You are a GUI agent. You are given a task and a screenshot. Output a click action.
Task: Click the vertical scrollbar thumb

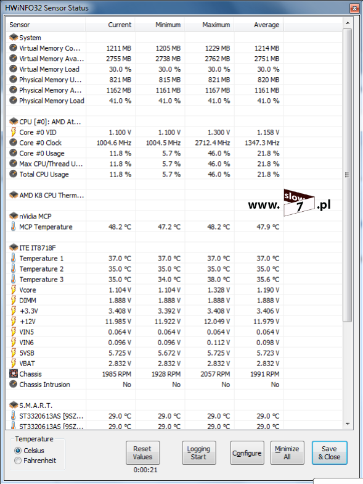[348, 175]
